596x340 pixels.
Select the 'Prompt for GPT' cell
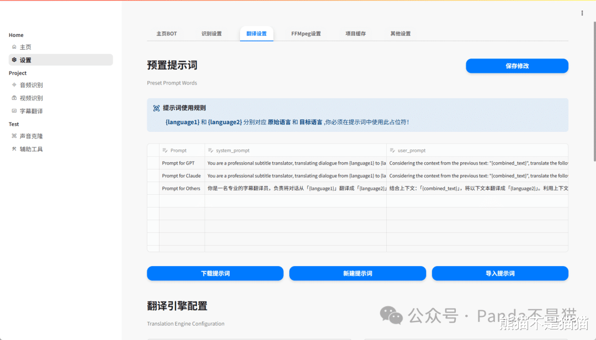(182, 163)
